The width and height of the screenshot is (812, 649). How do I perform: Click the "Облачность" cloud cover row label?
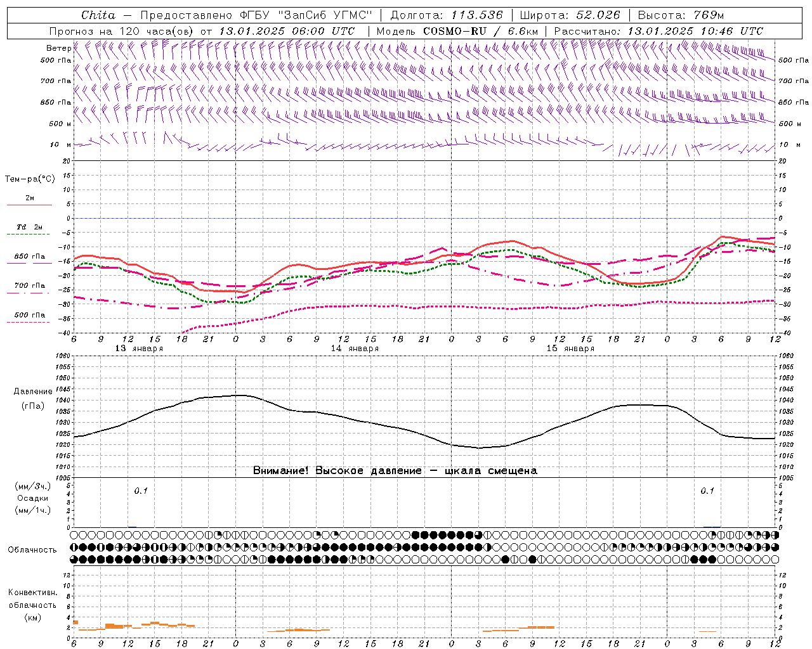click(x=32, y=549)
